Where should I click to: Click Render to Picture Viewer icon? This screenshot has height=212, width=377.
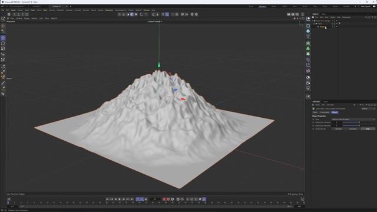tap(293, 14)
